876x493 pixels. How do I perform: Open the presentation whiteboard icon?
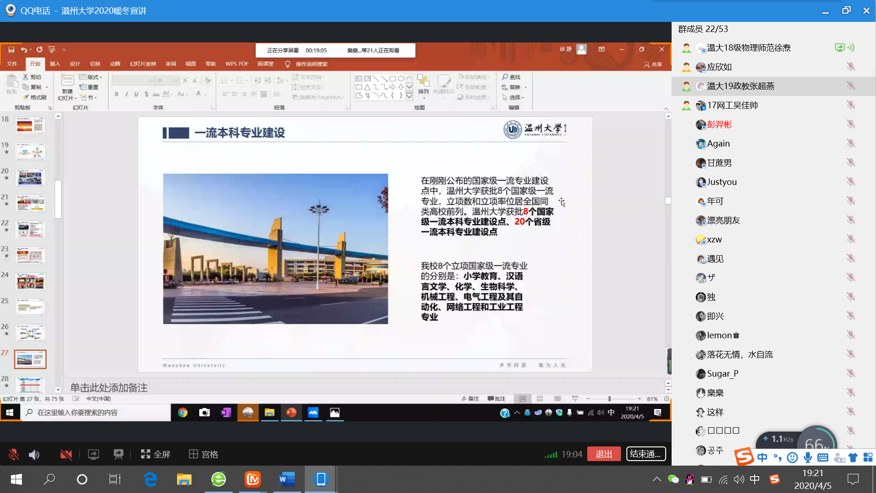click(119, 454)
